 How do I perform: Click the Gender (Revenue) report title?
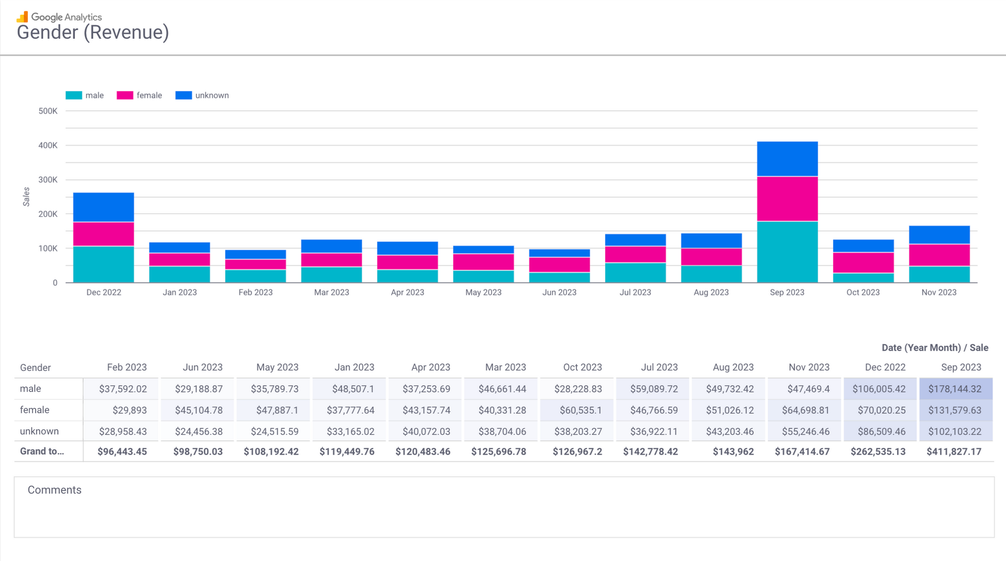click(93, 33)
